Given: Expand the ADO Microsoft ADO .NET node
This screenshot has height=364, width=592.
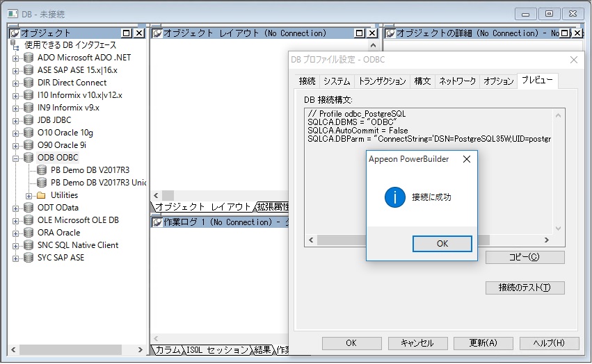Looking at the screenshot, I should coord(15,58).
